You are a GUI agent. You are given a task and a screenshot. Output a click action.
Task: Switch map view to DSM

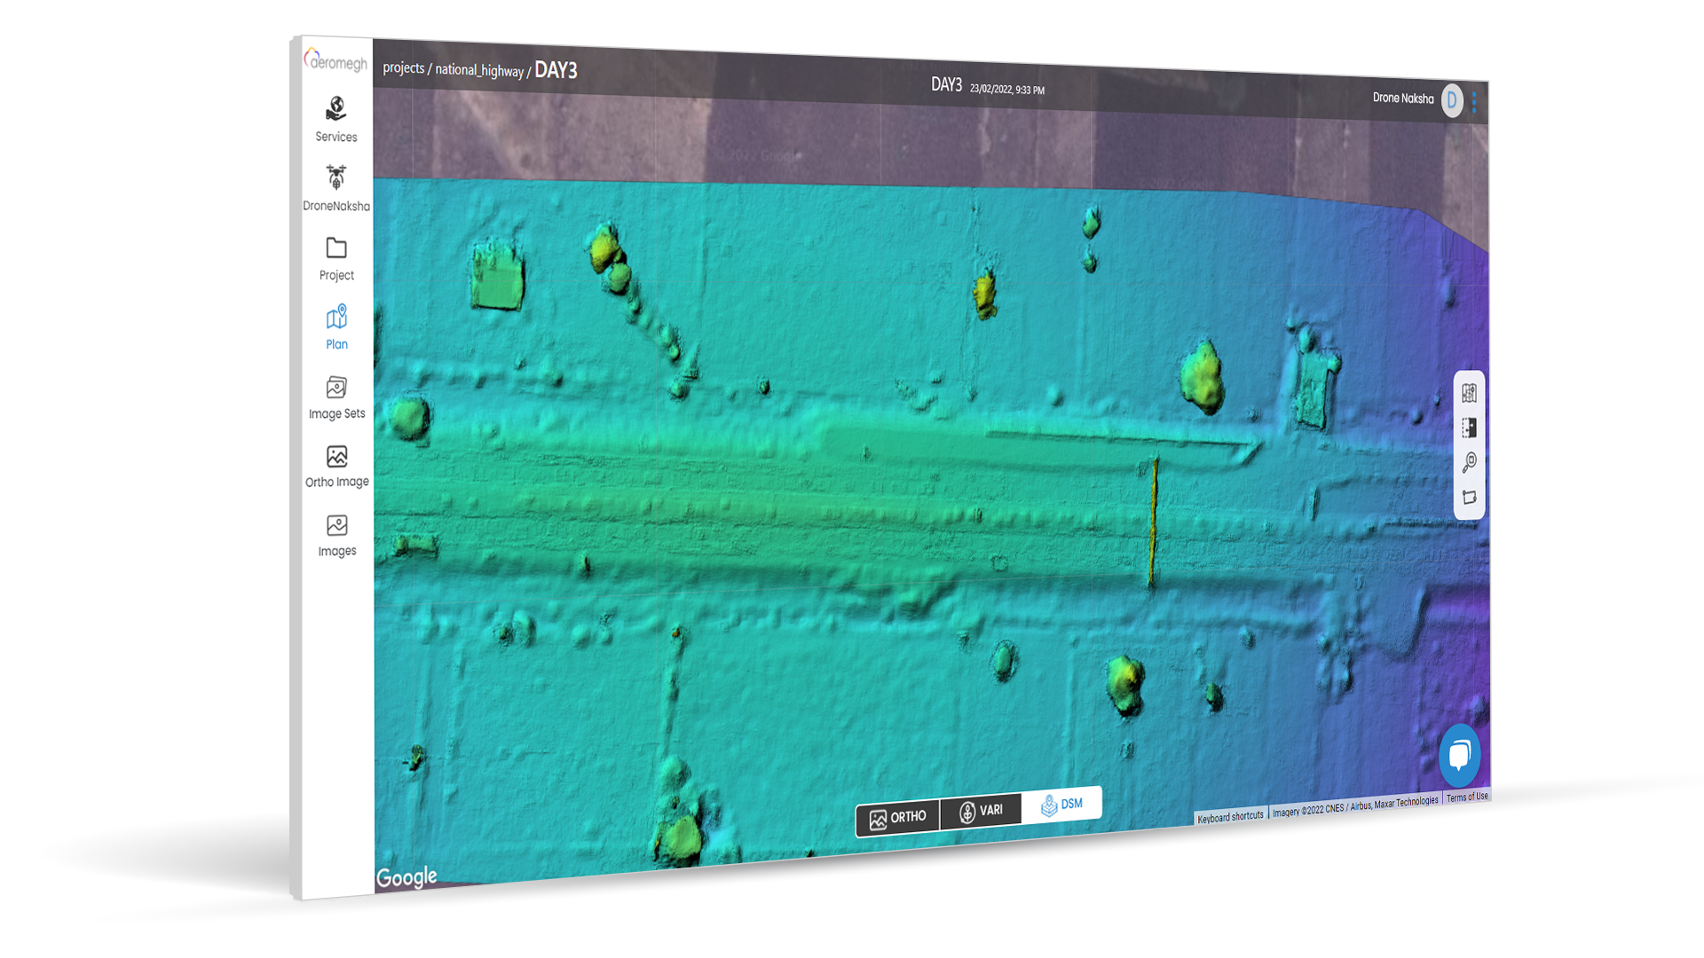pos(1061,805)
